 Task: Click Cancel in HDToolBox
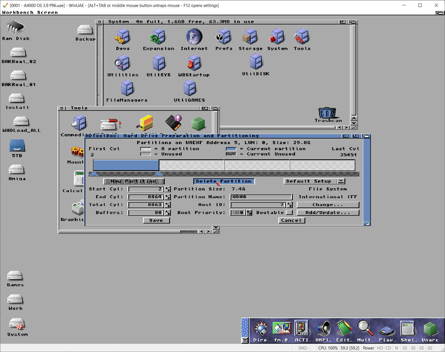coord(292,220)
